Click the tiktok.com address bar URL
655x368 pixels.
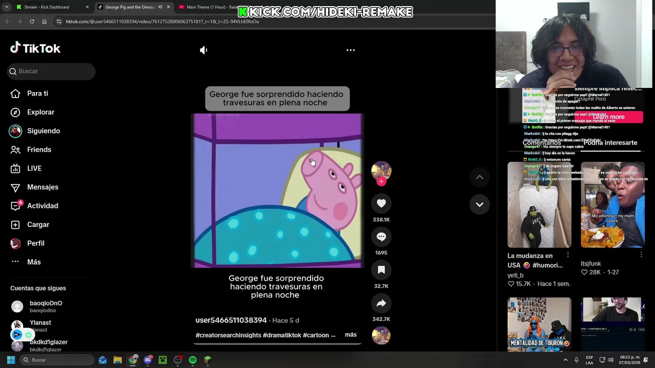pyautogui.click(x=162, y=21)
